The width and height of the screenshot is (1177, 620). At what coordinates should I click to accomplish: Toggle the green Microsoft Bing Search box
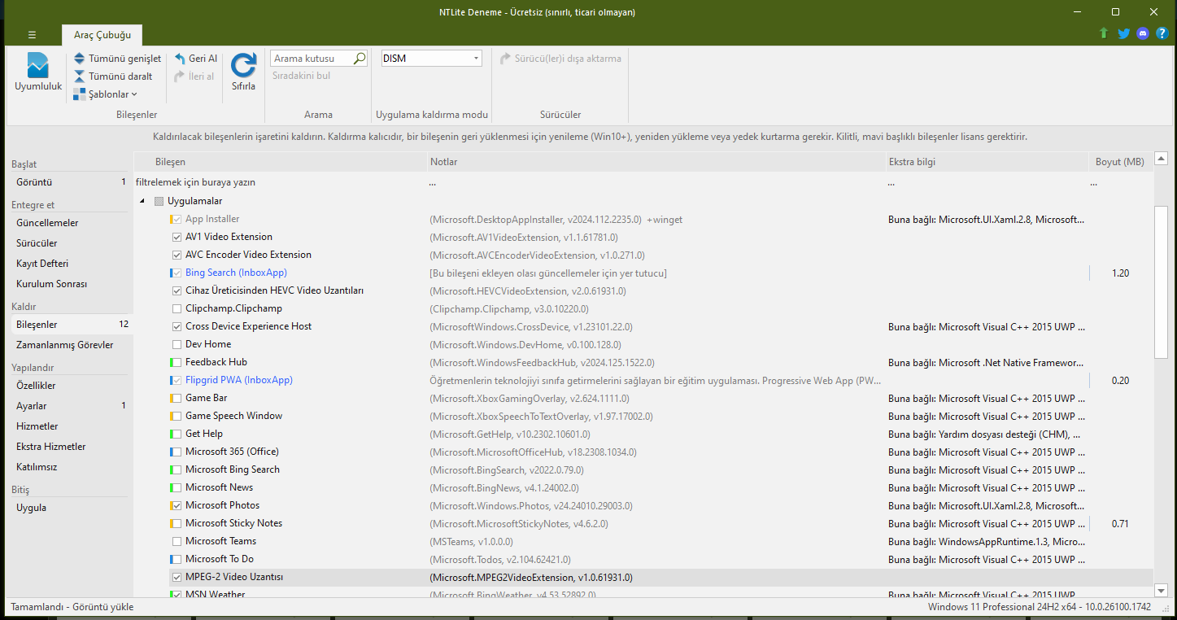click(176, 469)
